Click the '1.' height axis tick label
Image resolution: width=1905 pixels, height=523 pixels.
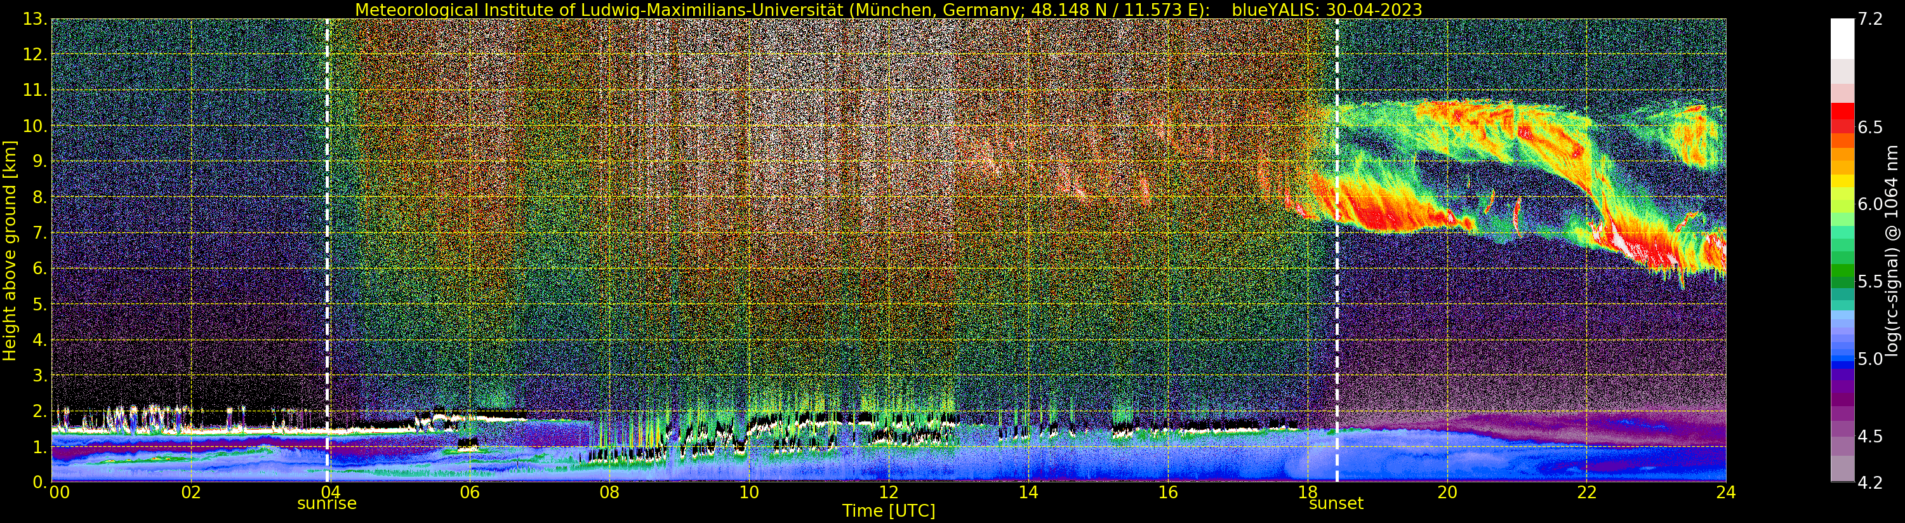click(40, 446)
